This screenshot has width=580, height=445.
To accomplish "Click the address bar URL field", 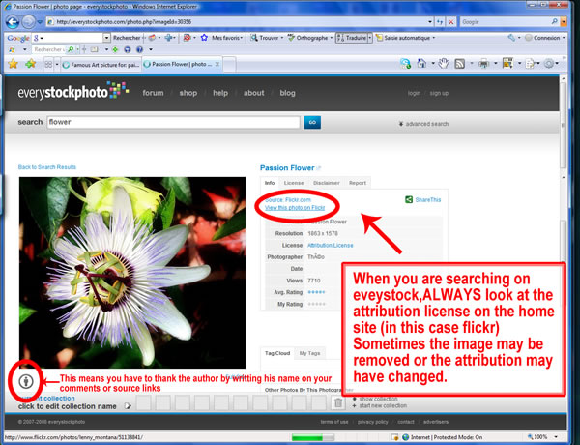I will [x=237, y=22].
